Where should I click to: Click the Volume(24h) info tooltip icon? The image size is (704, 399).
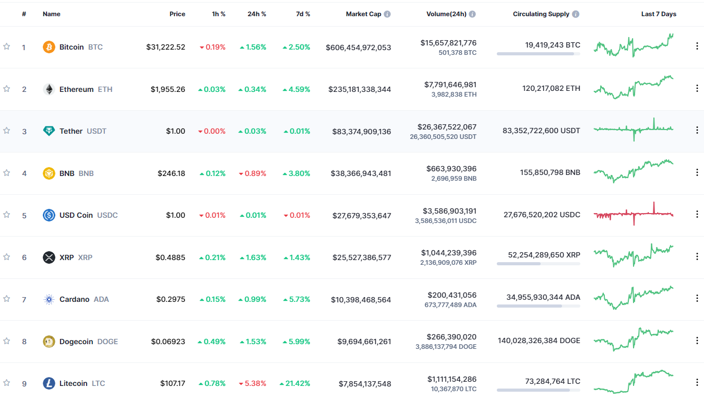click(472, 14)
